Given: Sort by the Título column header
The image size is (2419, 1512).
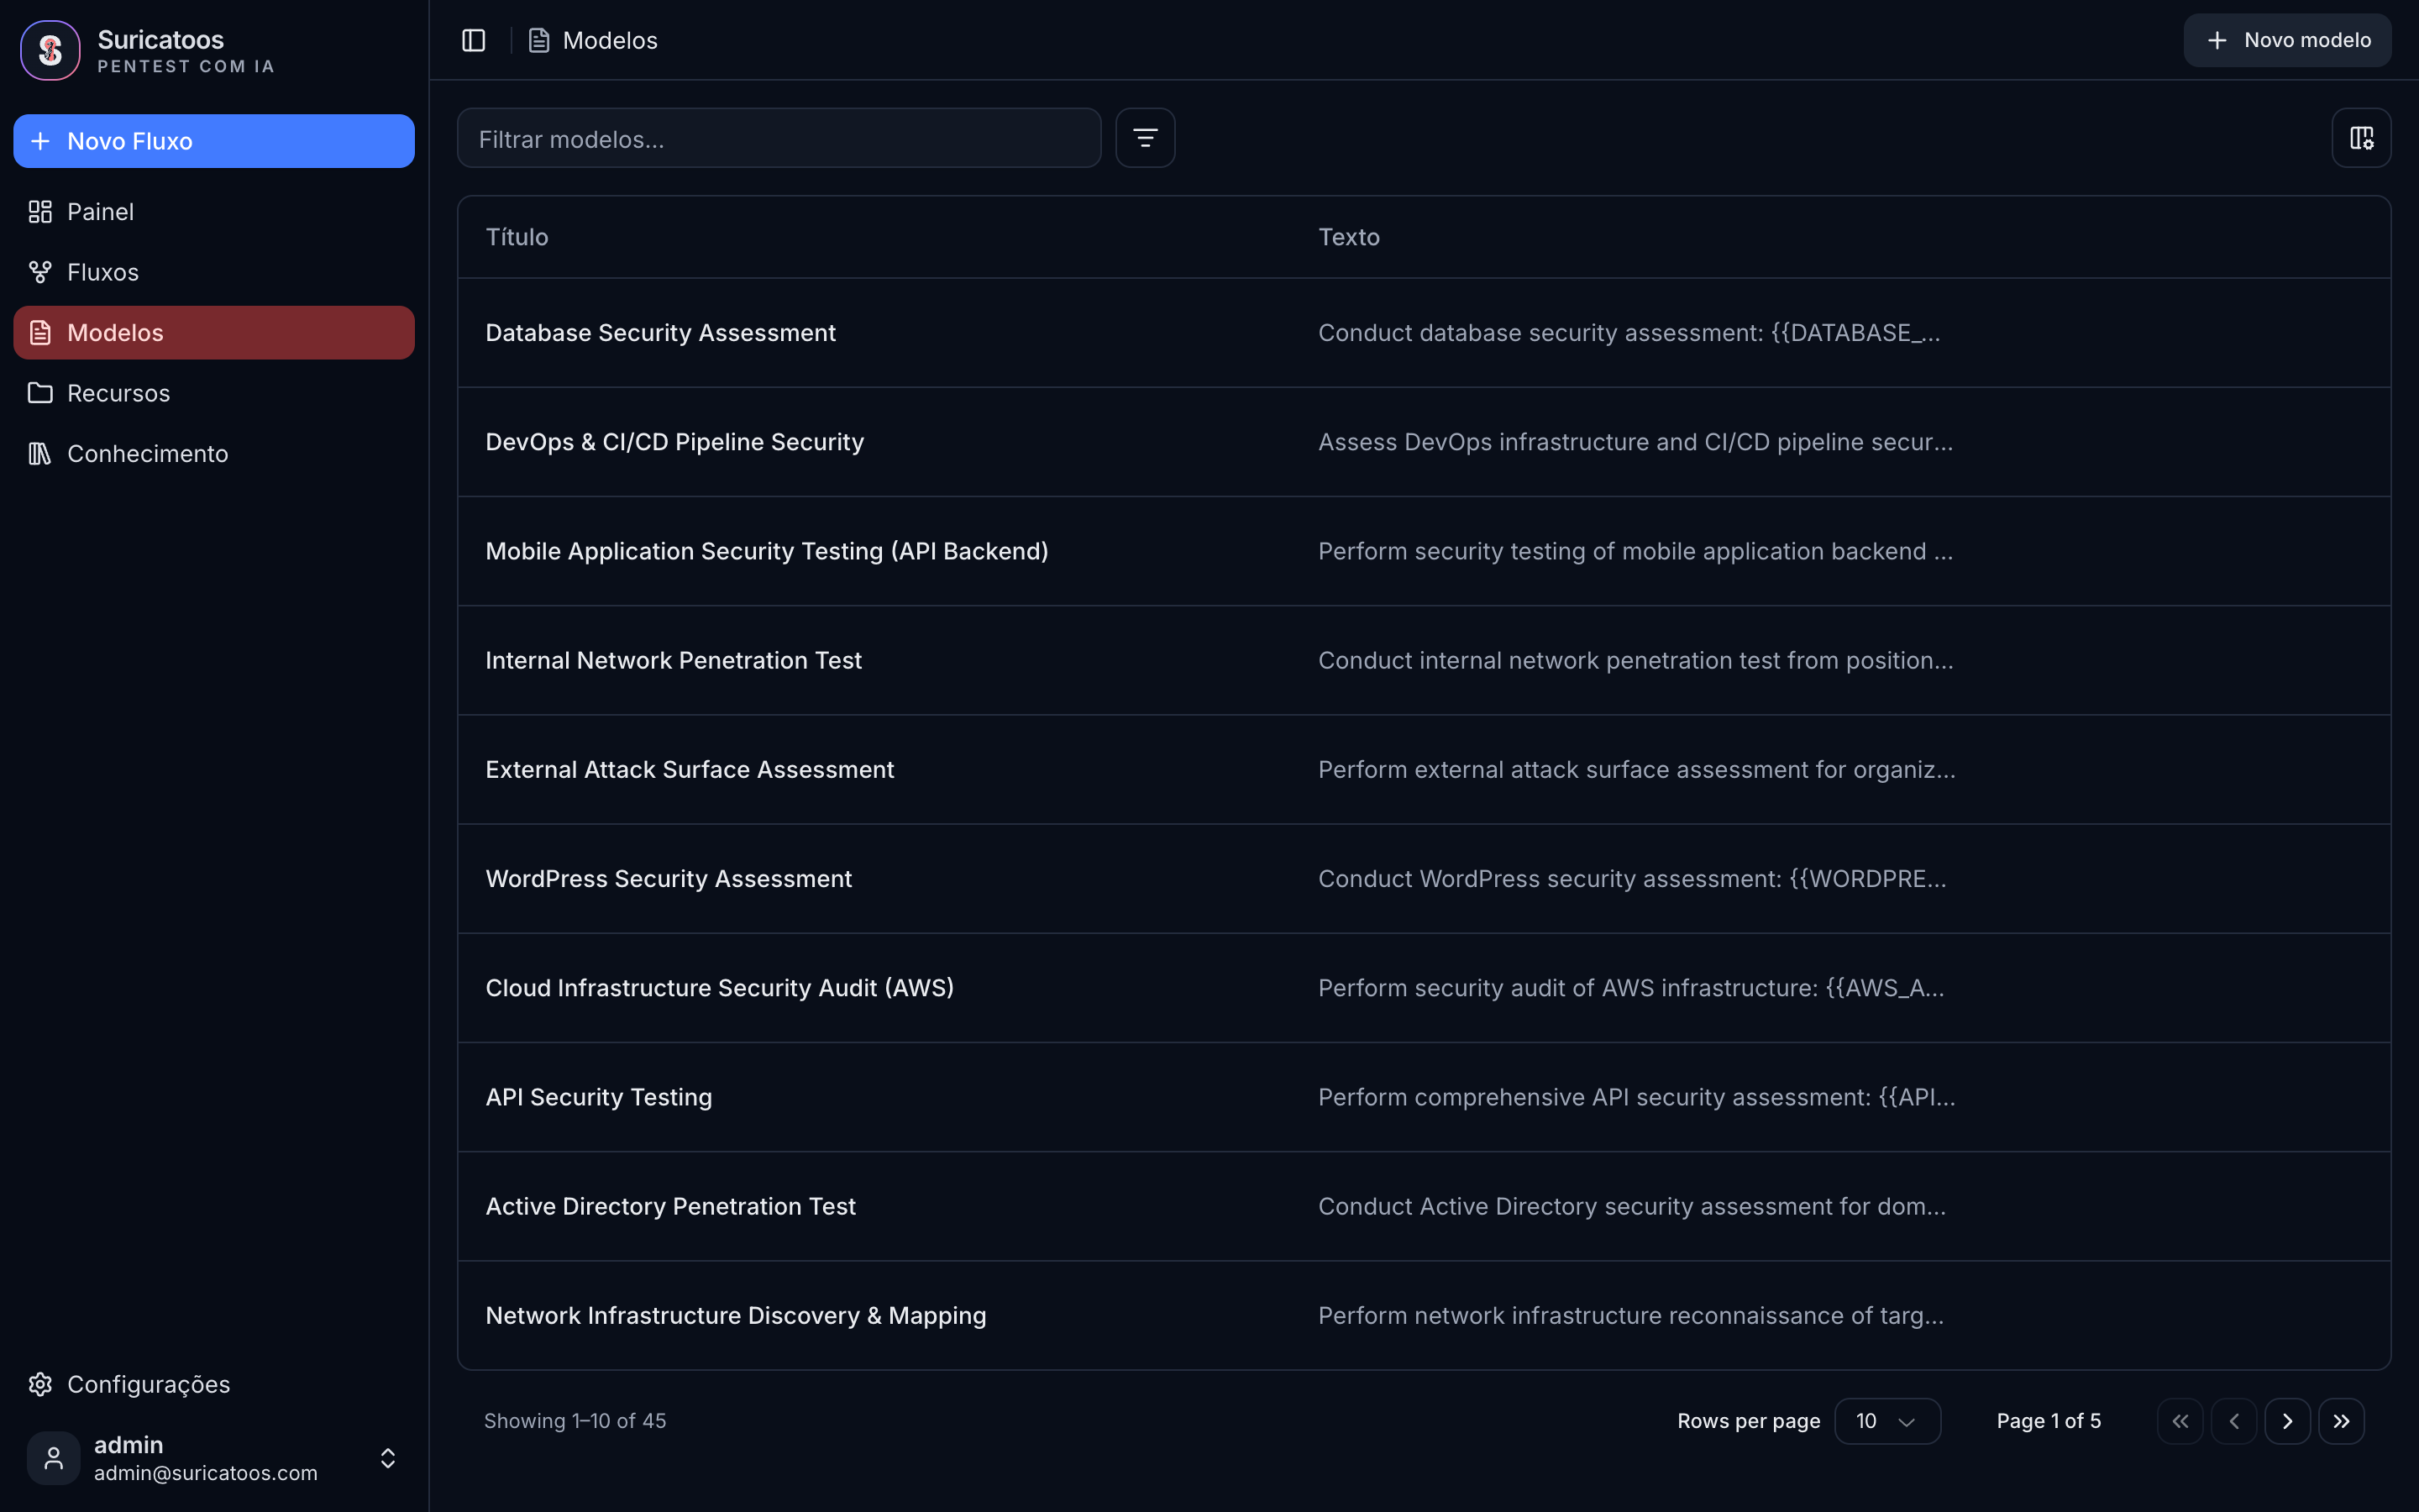Looking at the screenshot, I should pos(517,237).
